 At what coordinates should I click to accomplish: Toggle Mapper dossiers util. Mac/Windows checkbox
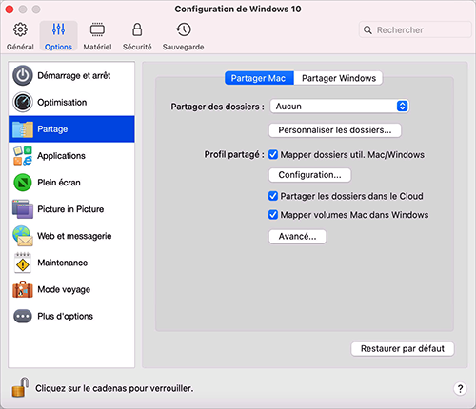(x=273, y=155)
